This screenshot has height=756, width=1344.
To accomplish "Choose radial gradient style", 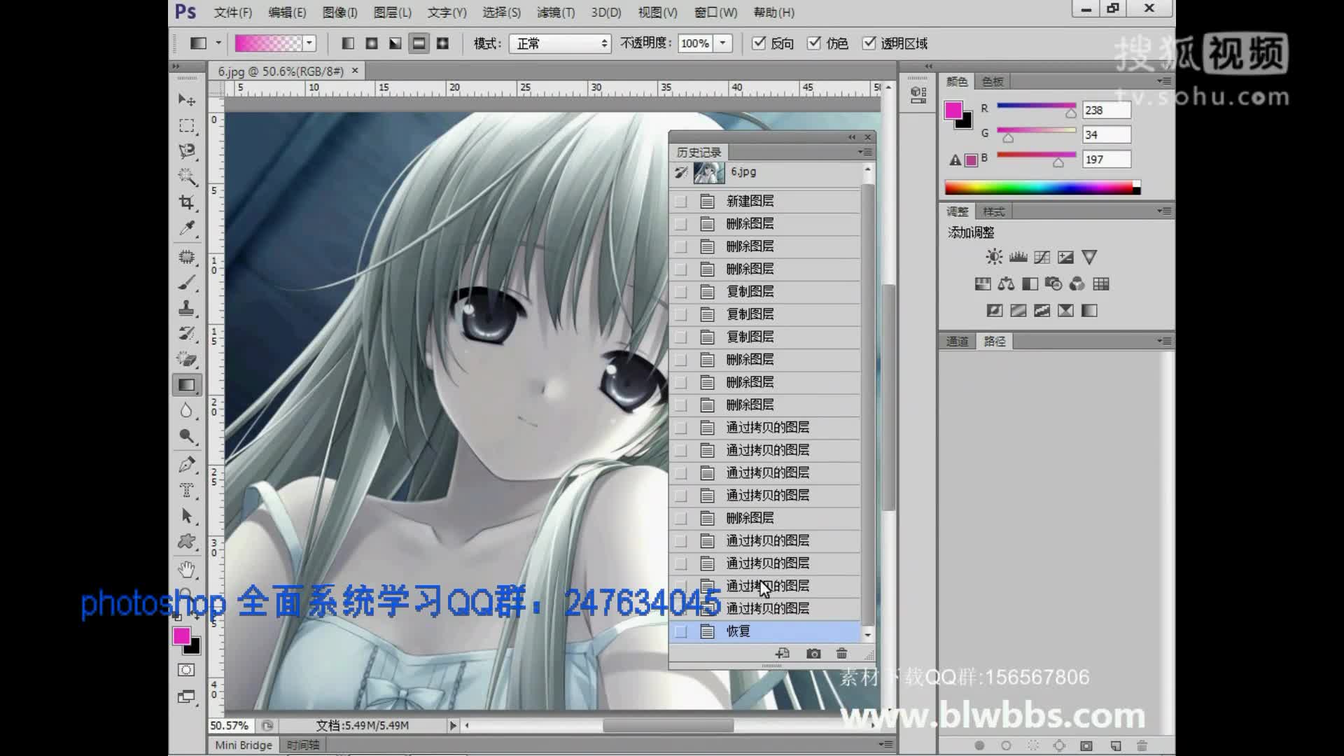I will click(x=372, y=43).
